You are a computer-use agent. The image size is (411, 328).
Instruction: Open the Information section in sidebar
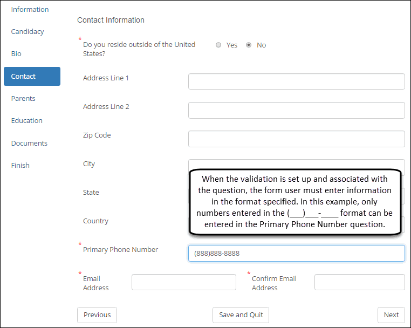pyautogui.click(x=30, y=9)
